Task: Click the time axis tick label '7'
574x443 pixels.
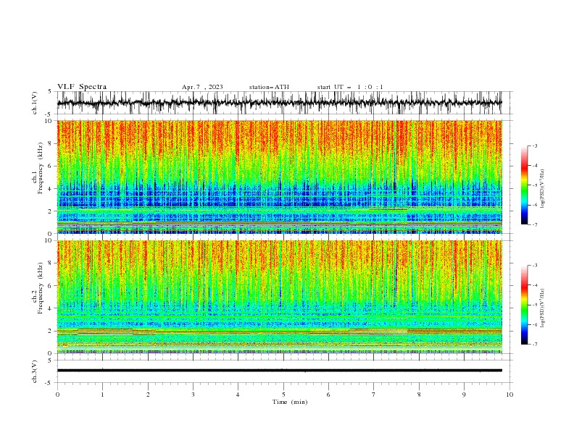Action: (374, 395)
